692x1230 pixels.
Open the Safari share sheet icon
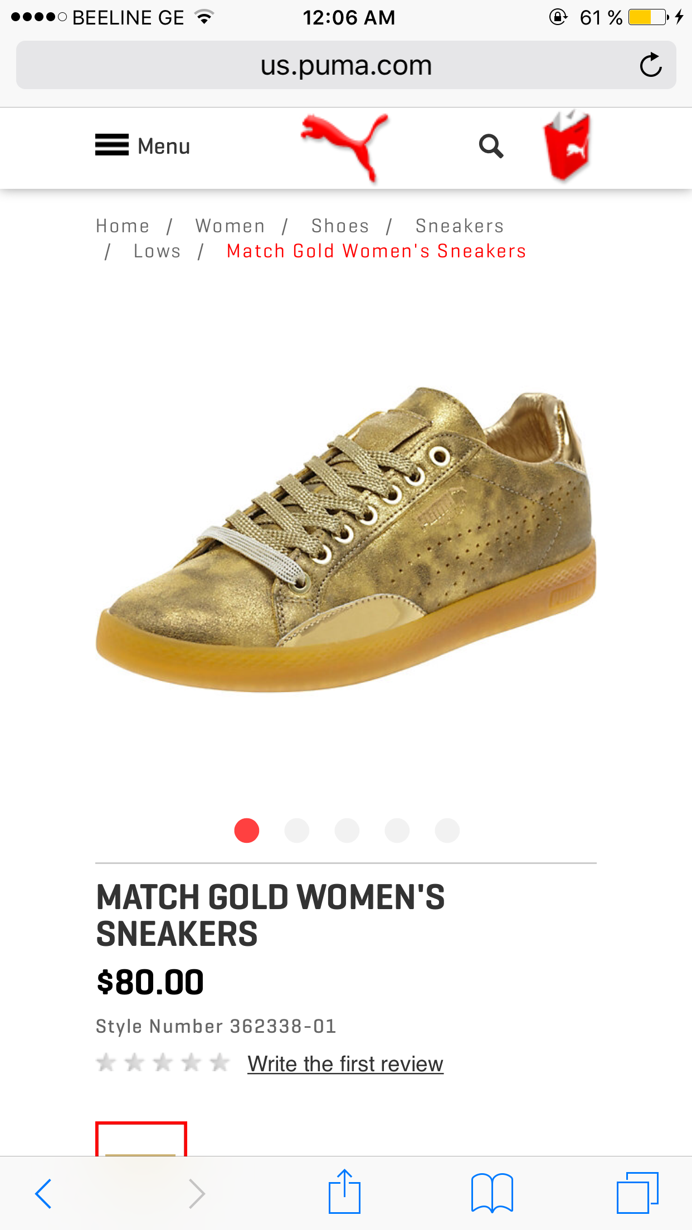pos(344,1191)
